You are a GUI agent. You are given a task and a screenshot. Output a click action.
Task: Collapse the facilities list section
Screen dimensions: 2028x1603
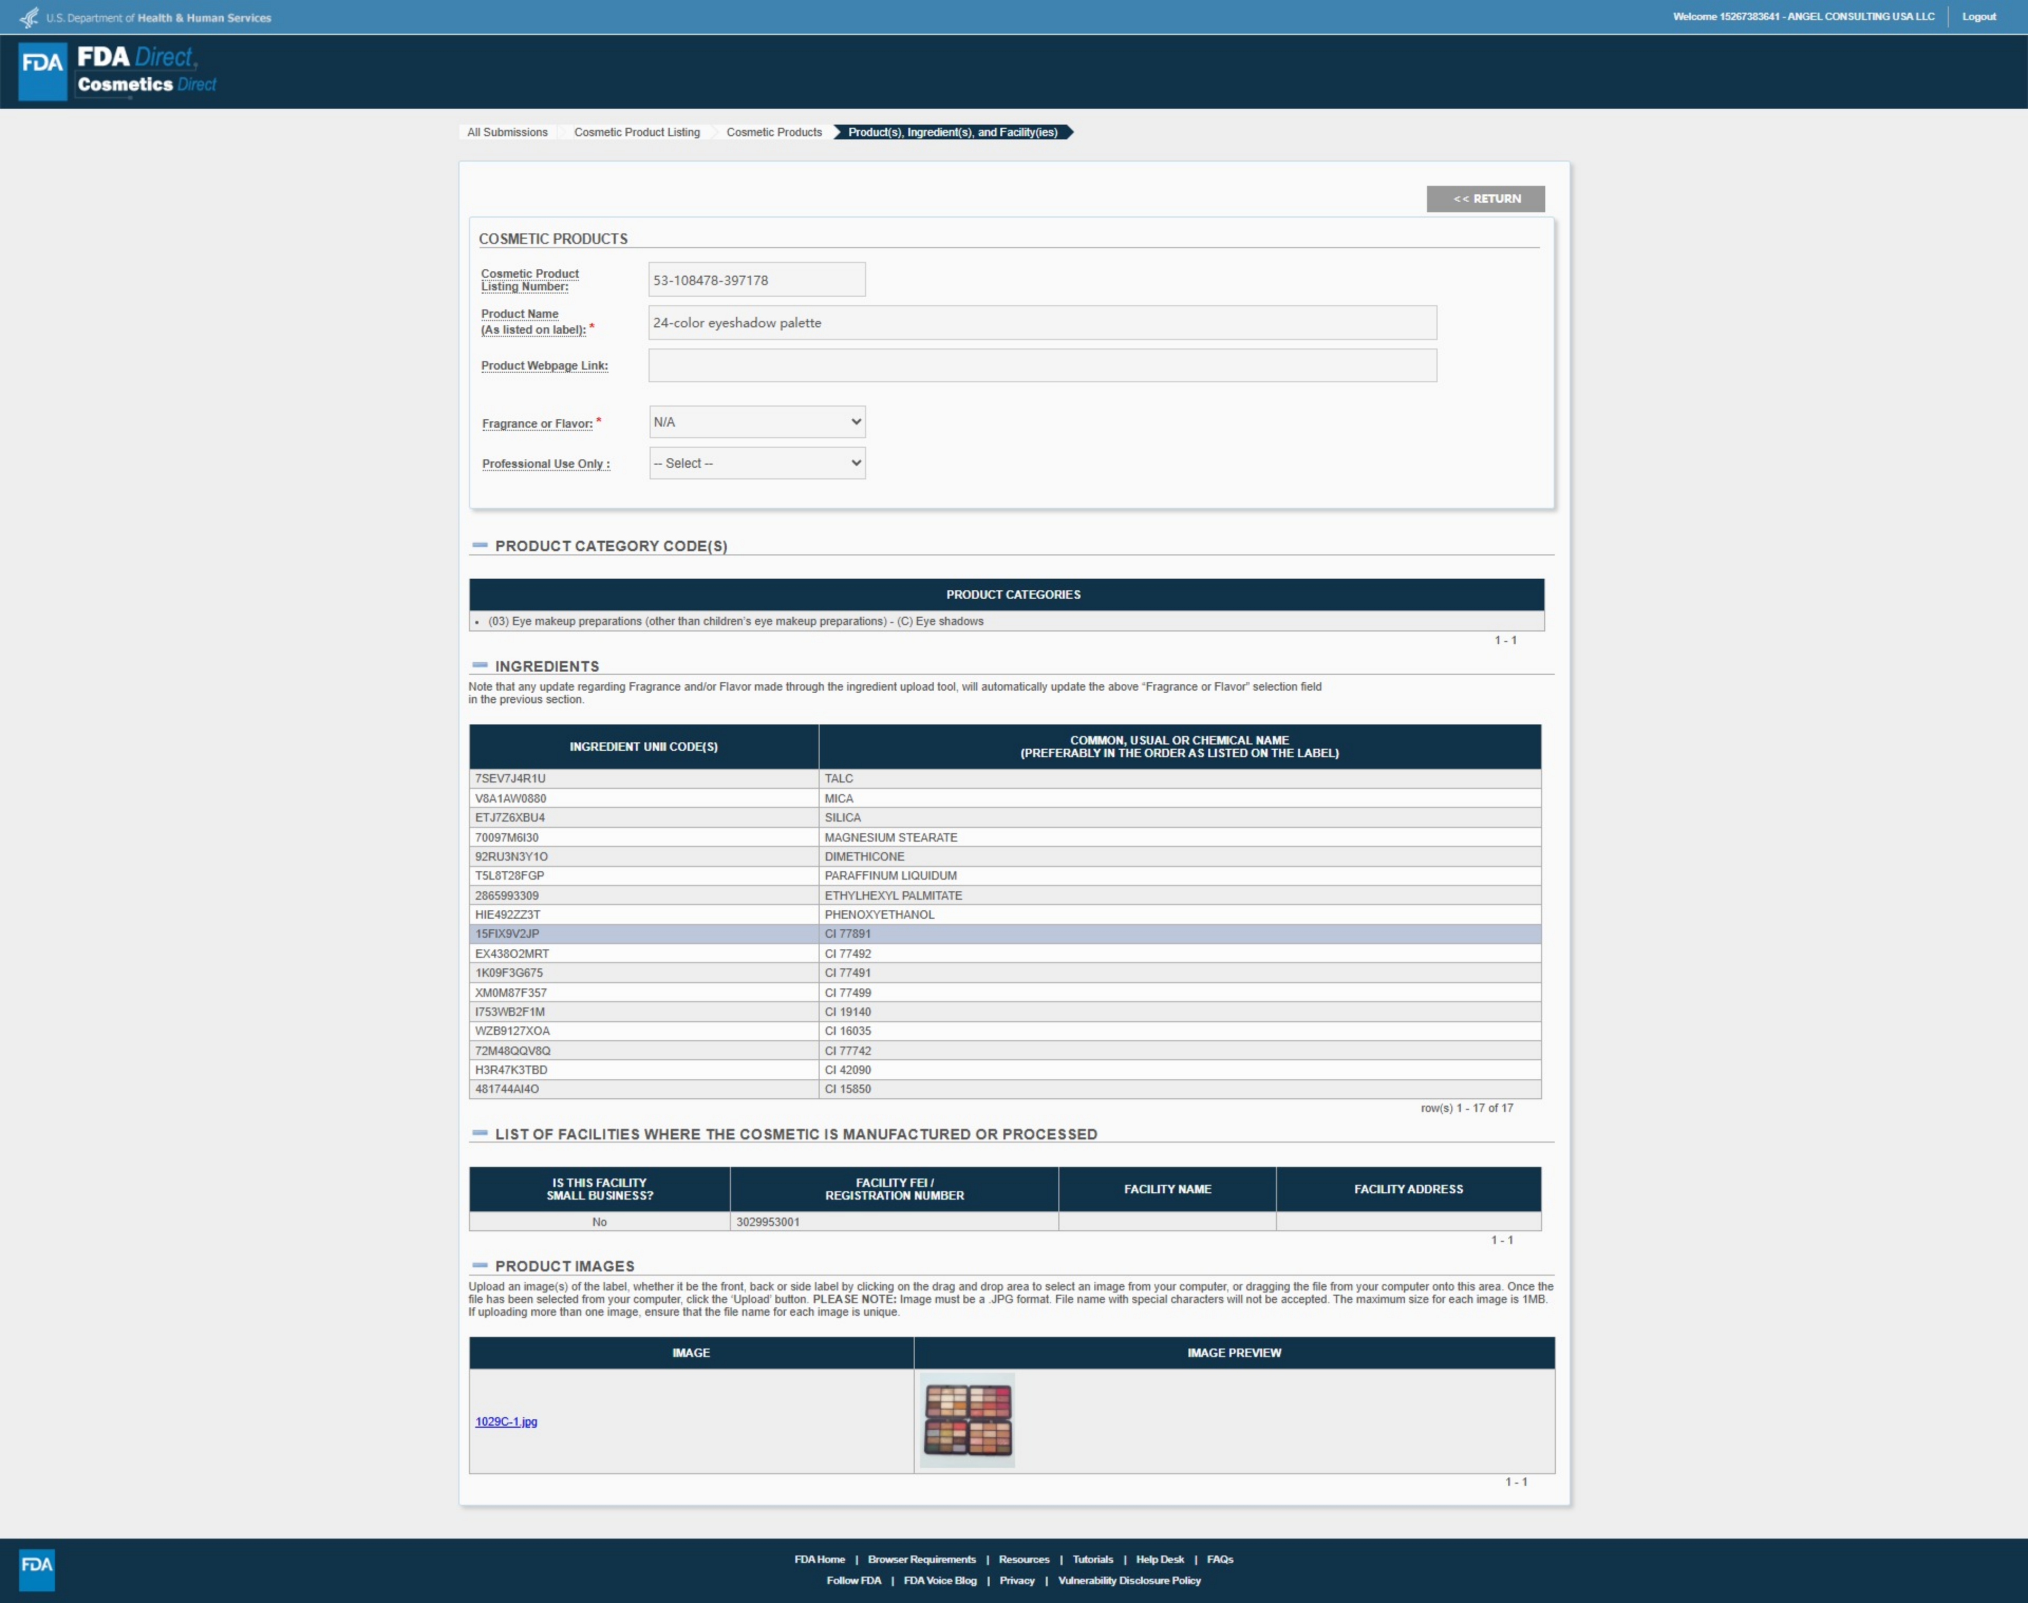[x=480, y=1134]
